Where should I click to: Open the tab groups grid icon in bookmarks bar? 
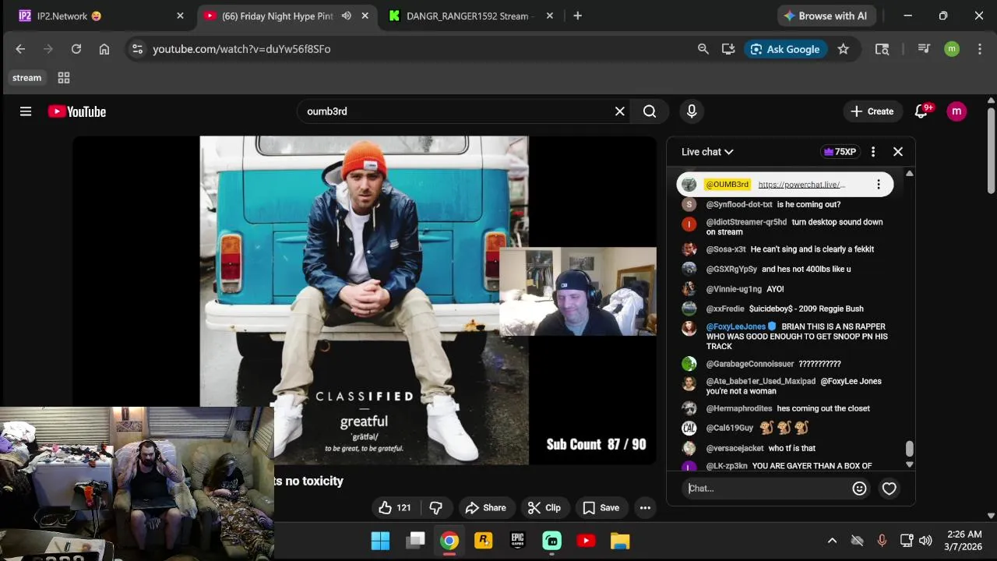64,78
